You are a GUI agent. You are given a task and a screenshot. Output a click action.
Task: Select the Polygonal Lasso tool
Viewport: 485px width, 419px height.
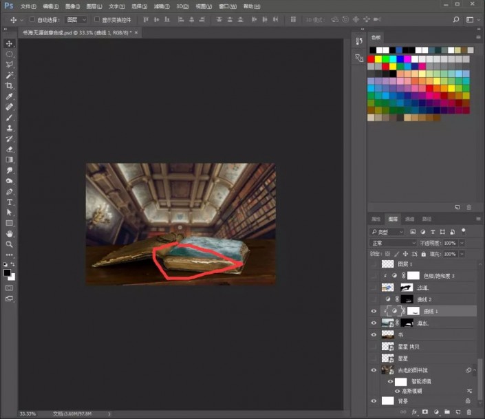(x=9, y=65)
